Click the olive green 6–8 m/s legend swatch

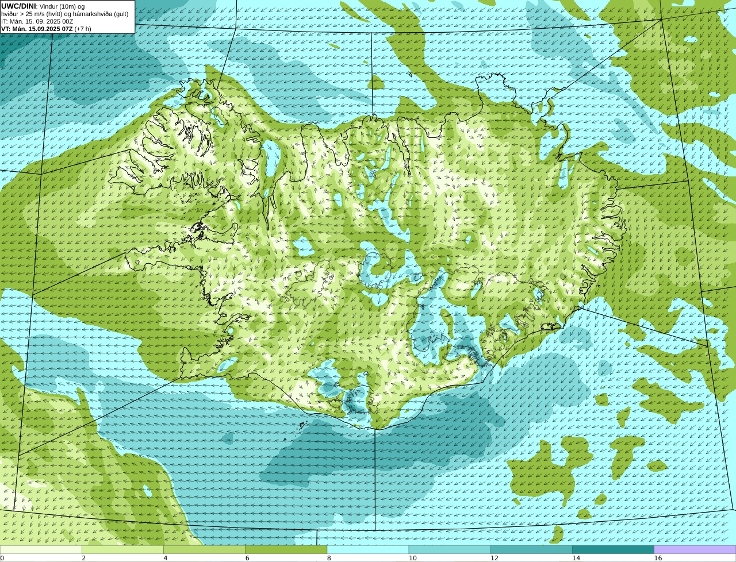(x=286, y=550)
